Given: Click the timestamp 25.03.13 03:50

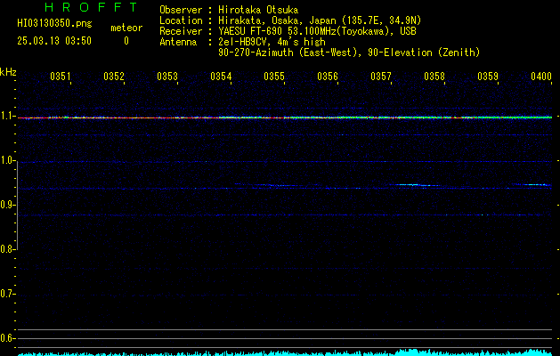Looking at the screenshot, I should 54,41.
